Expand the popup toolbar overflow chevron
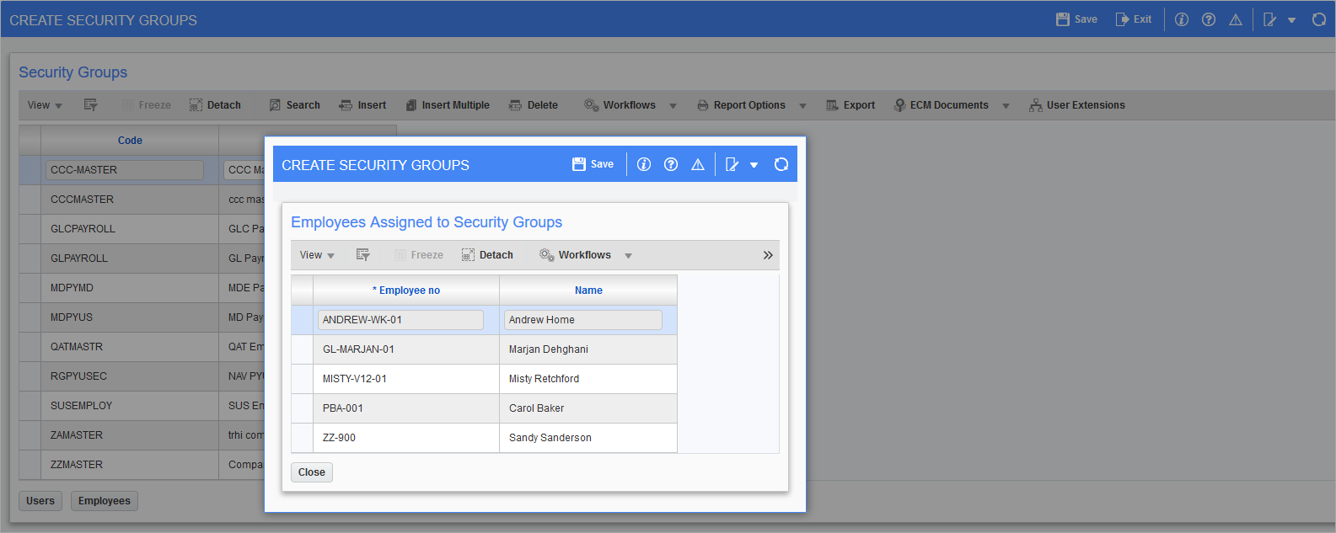The width and height of the screenshot is (1336, 533). (x=768, y=255)
